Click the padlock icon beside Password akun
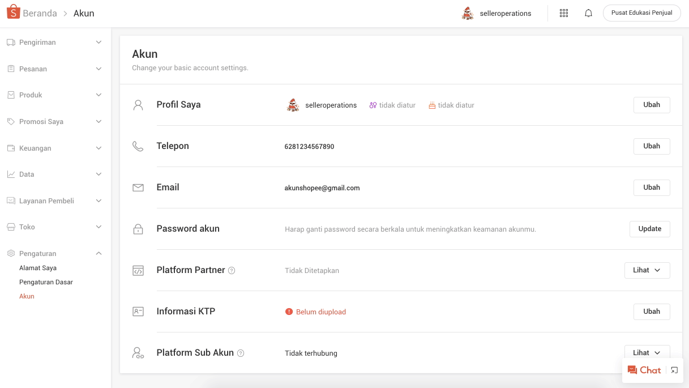 tap(138, 229)
